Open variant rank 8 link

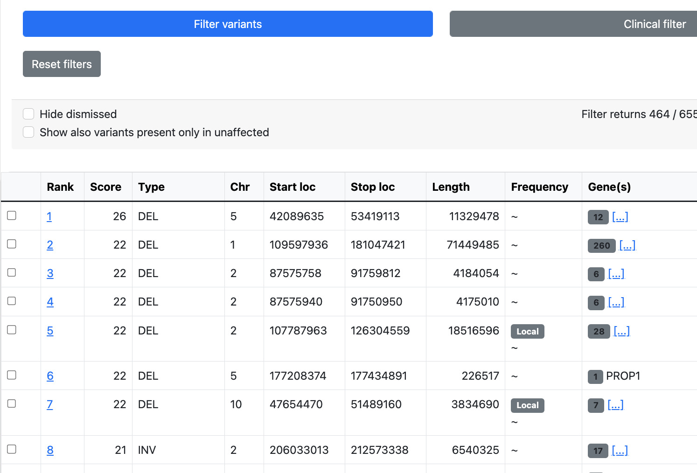point(50,450)
